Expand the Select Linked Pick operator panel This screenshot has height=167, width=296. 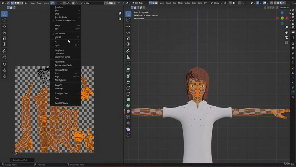(x=22, y=160)
